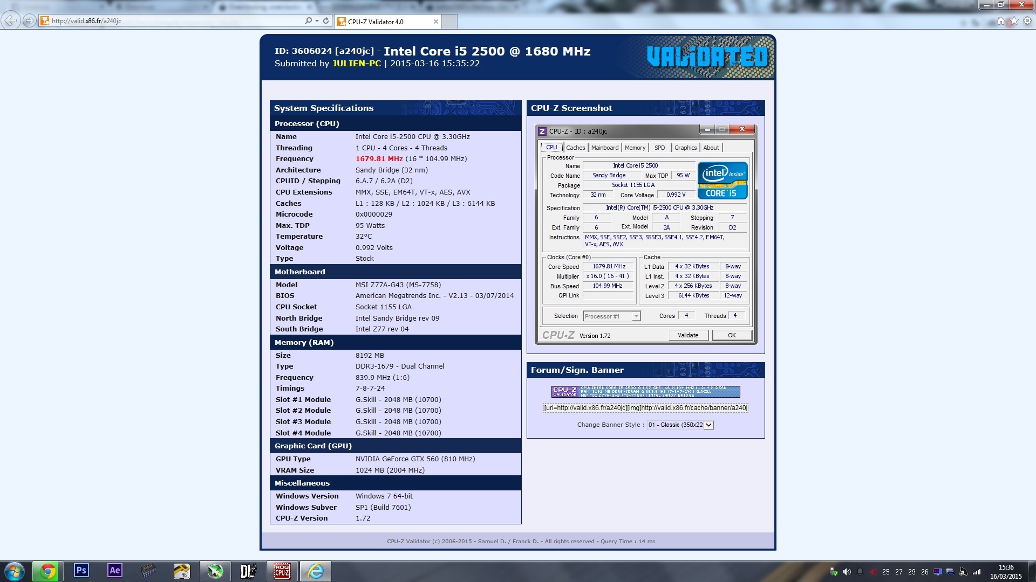Go back with the browser back arrow
The width and height of the screenshot is (1036, 582).
coord(11,21)
